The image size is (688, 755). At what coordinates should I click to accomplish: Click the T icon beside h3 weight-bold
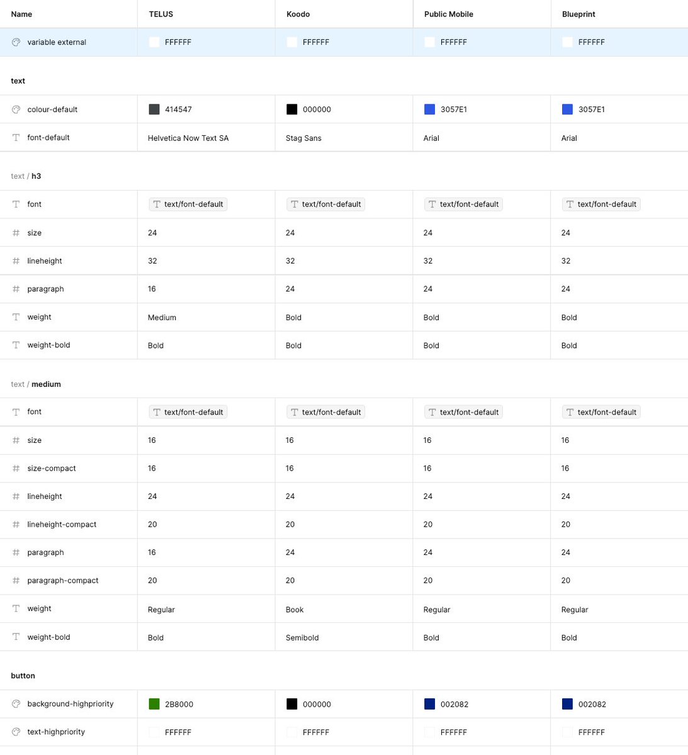(16, 345)
